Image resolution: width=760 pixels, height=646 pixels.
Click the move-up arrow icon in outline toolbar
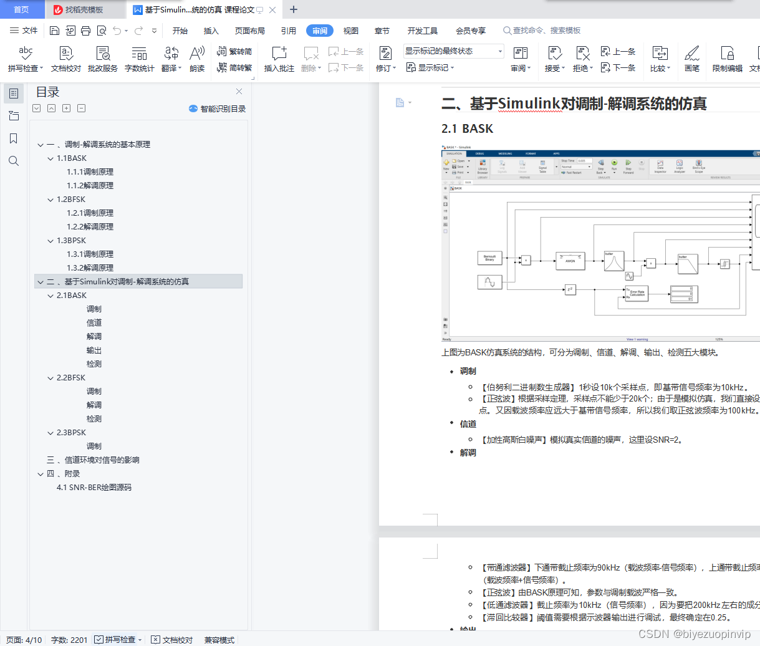(x=51, y=108)
